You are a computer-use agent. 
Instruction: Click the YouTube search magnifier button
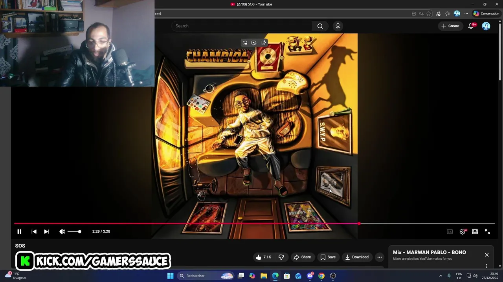[x=320, y=26]
